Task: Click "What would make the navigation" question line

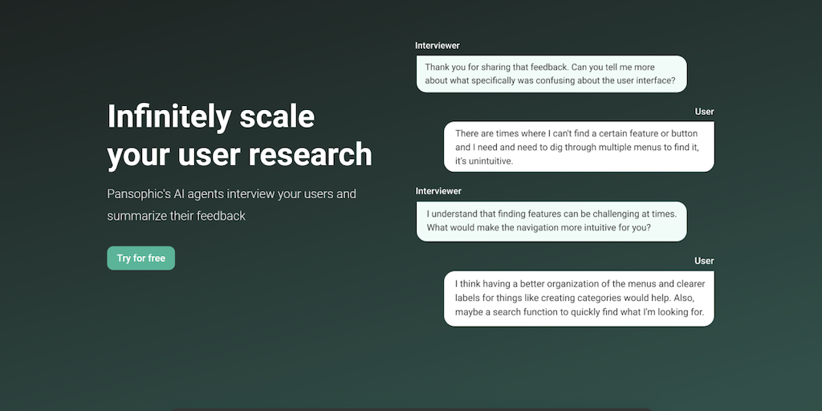Action: [x=538, y=228]
